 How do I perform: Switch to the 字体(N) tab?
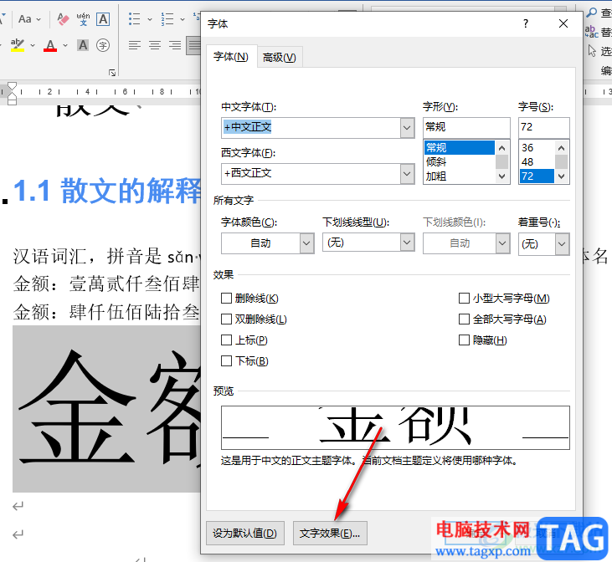[231, 57]
